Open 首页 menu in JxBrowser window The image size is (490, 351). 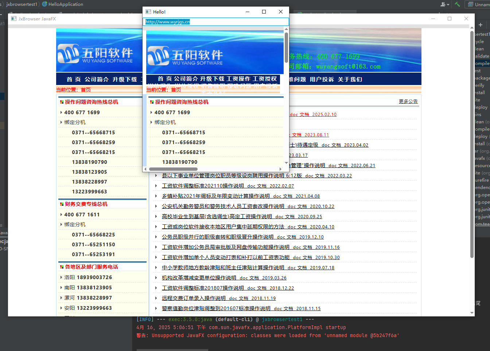tap(74, 80)
